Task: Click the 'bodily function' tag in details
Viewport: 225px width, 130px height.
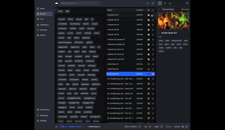Action: [177, 41]
